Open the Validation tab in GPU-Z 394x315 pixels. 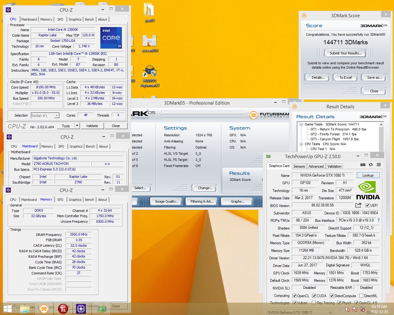pos(334,166)
